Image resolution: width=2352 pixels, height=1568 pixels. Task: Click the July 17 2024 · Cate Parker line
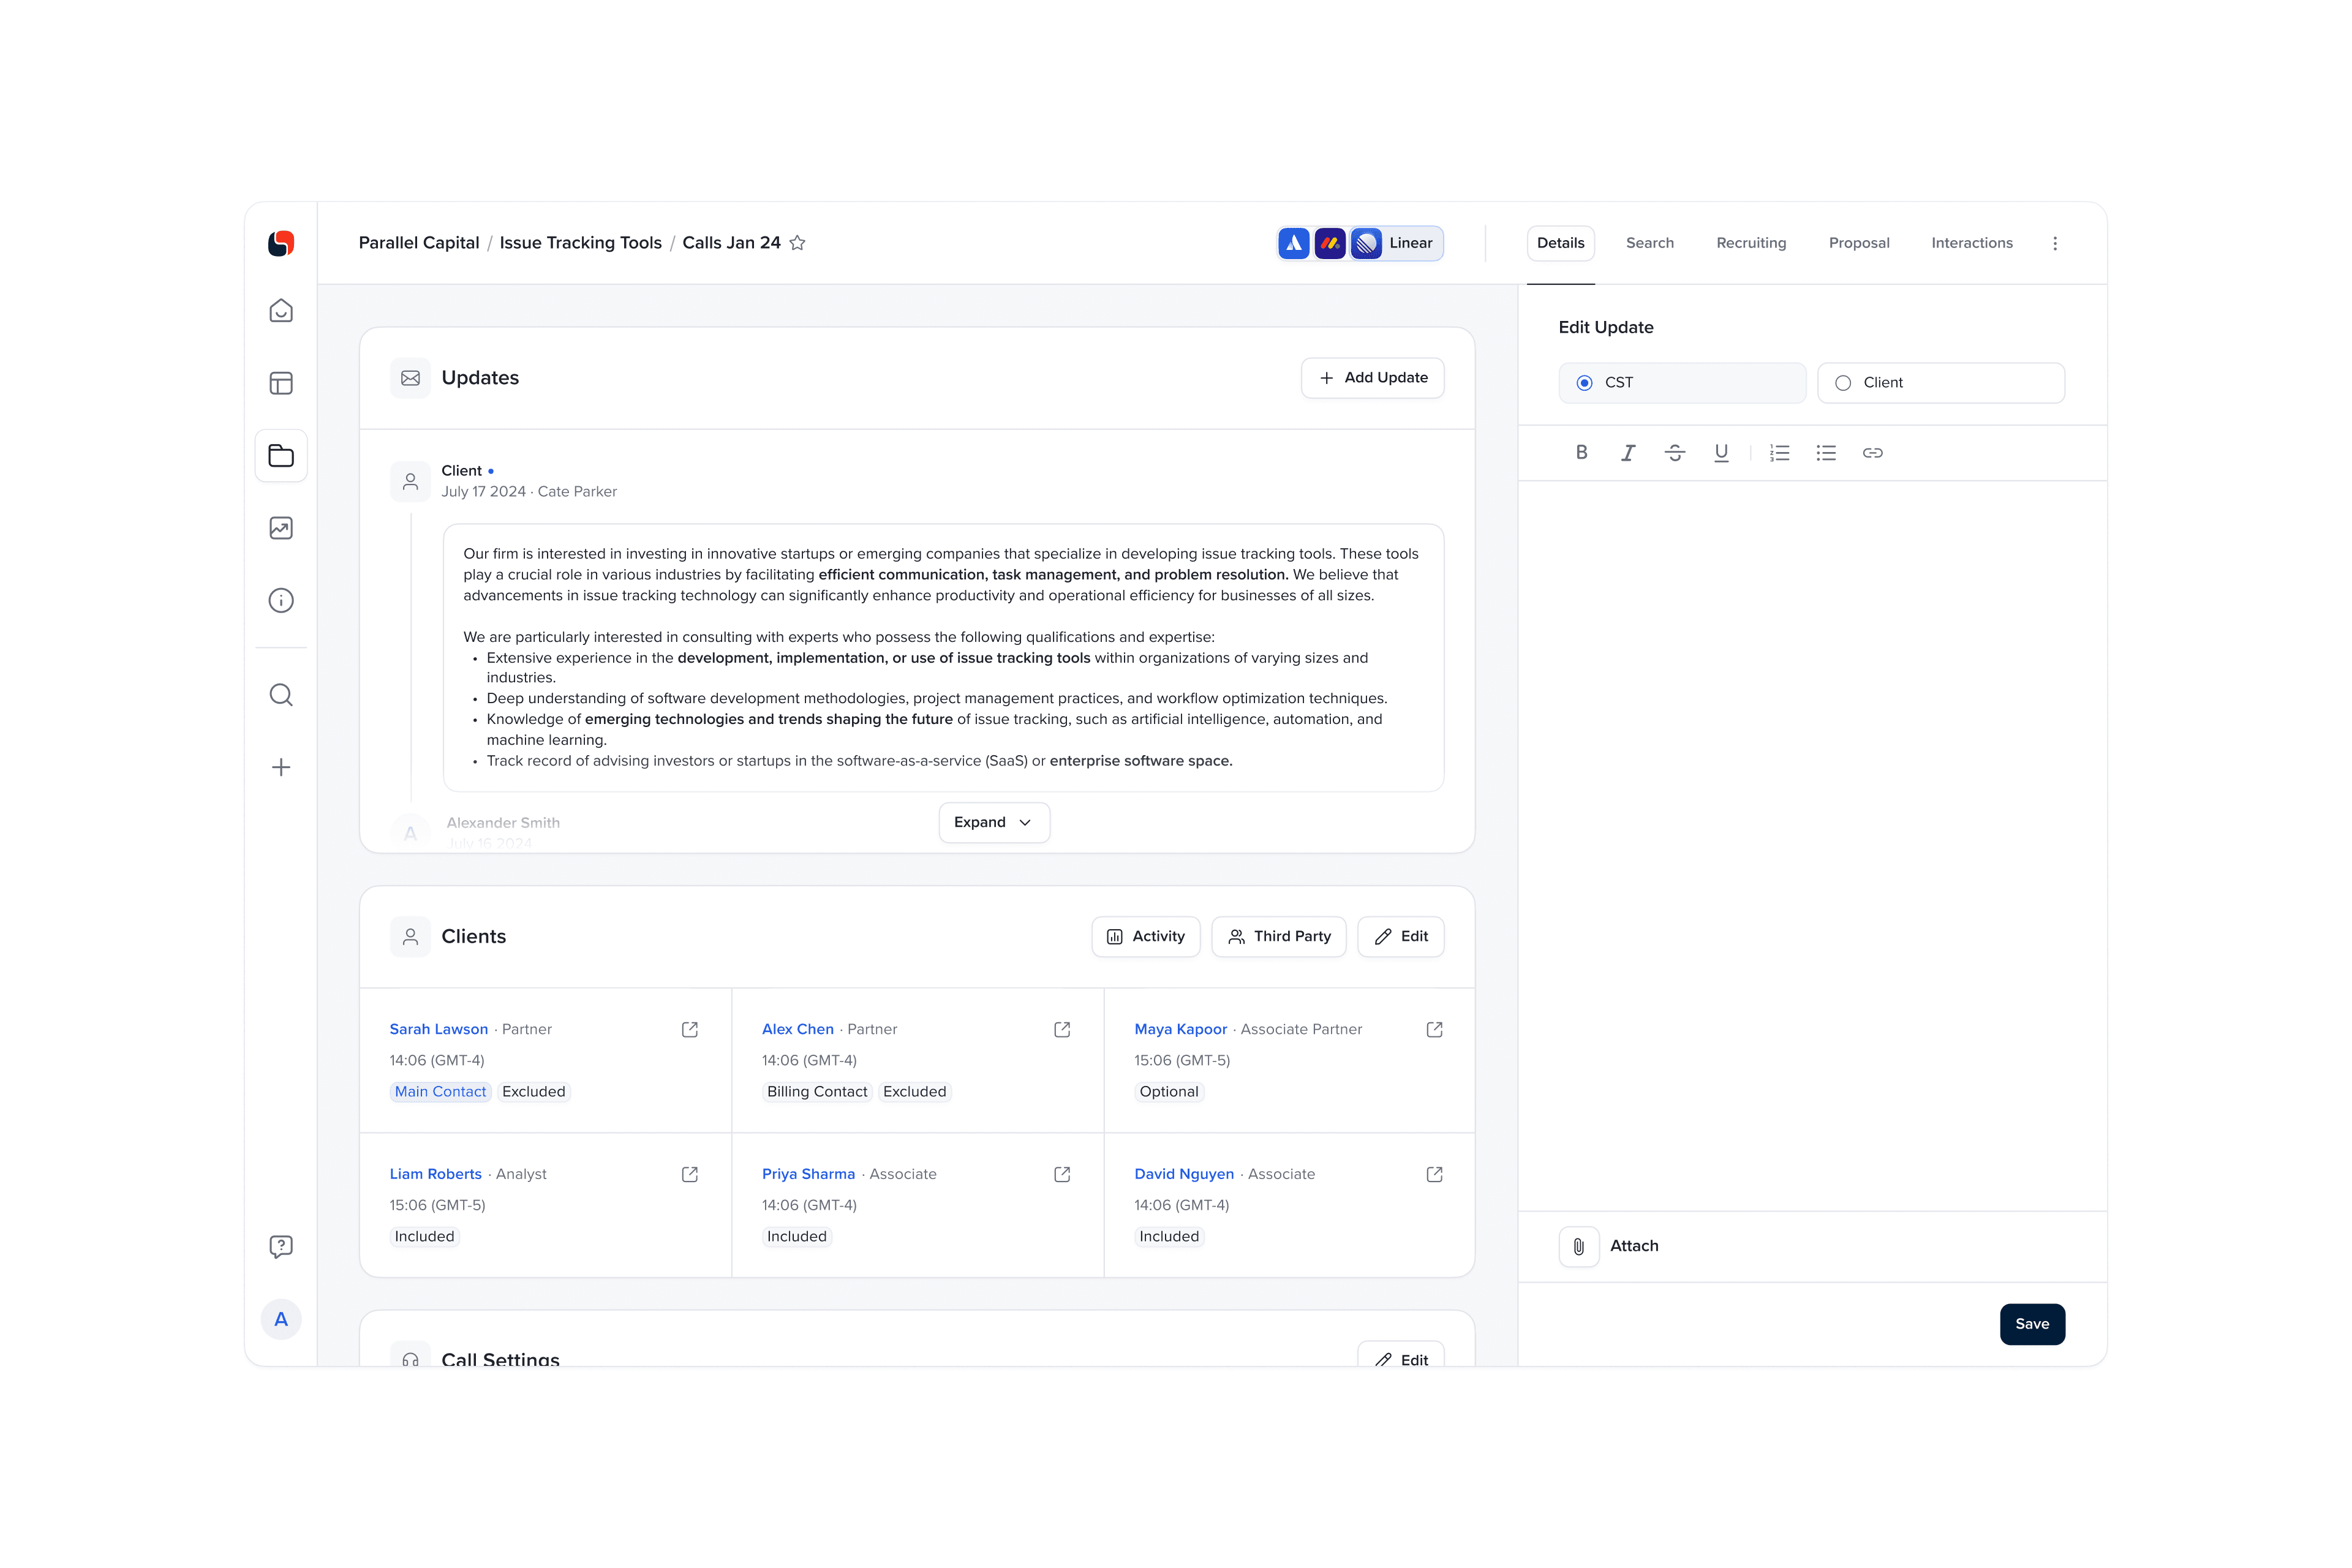(x=529, y=492)
